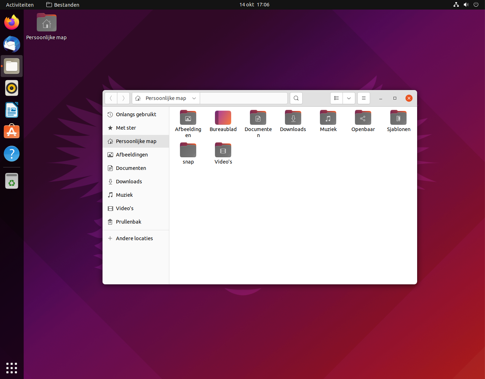Select the Openbaar shared folder

363,118
